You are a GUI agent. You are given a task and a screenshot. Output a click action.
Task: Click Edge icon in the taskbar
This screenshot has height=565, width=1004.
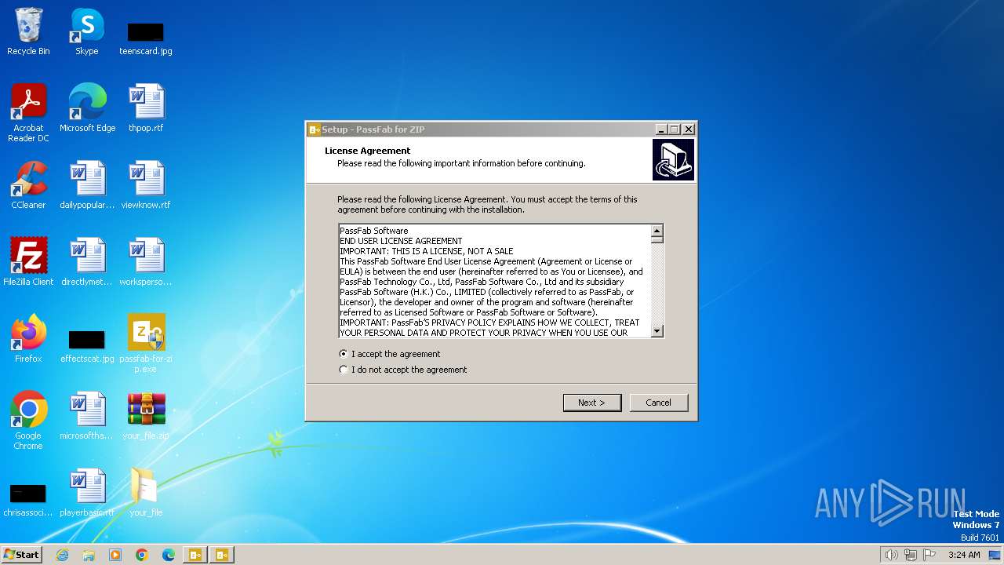point(169,555)
